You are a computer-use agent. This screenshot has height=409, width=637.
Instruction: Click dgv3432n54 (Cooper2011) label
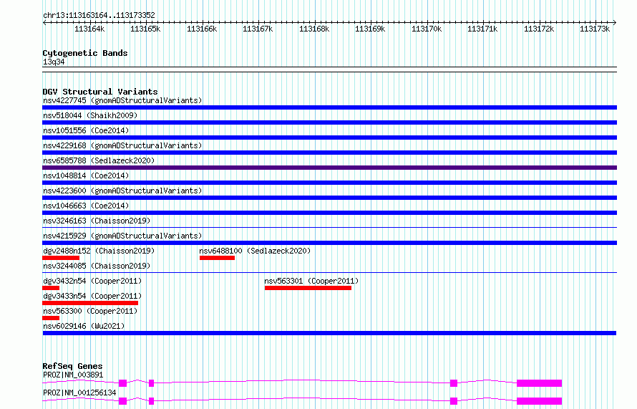coord(92,281)
